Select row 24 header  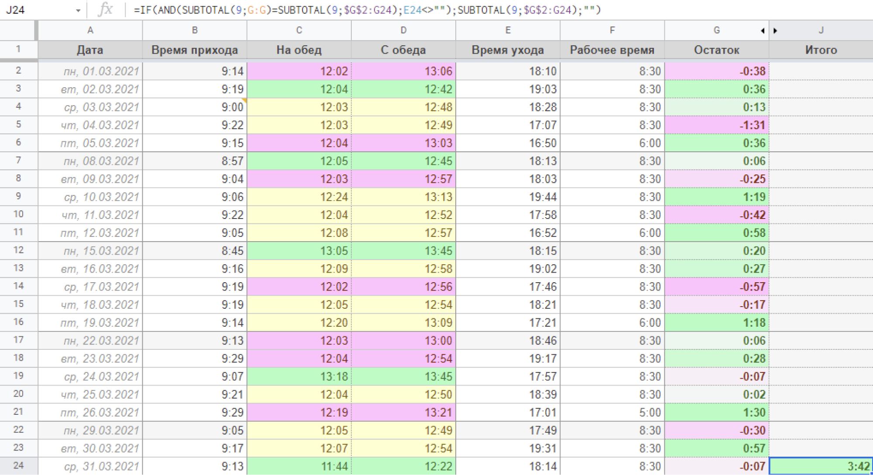coord(18,465)
